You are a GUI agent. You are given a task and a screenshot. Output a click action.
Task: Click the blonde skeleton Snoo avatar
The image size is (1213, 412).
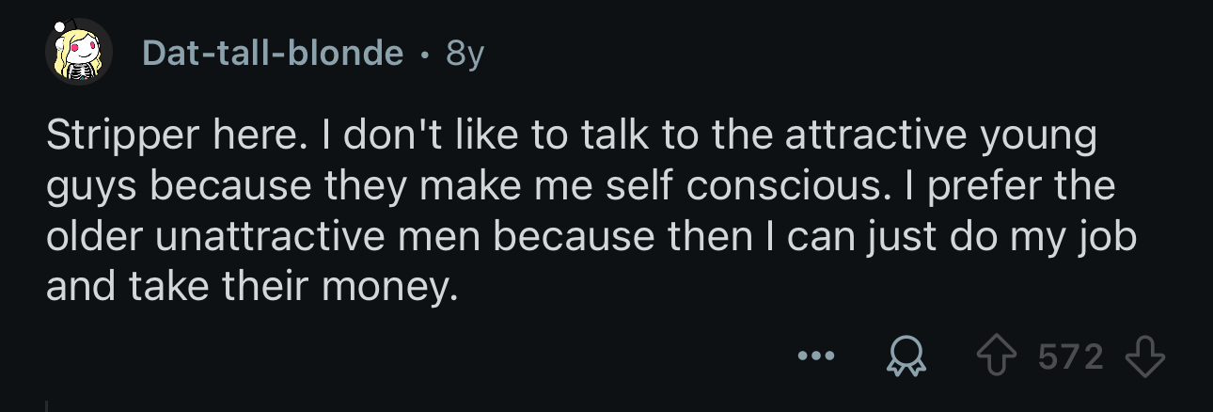tap(79, 53)
